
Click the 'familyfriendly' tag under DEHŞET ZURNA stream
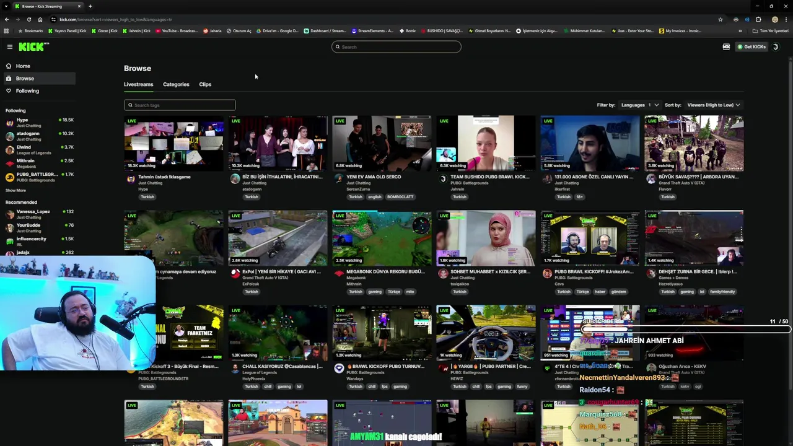pyautogui.click(x=722, y=292)
